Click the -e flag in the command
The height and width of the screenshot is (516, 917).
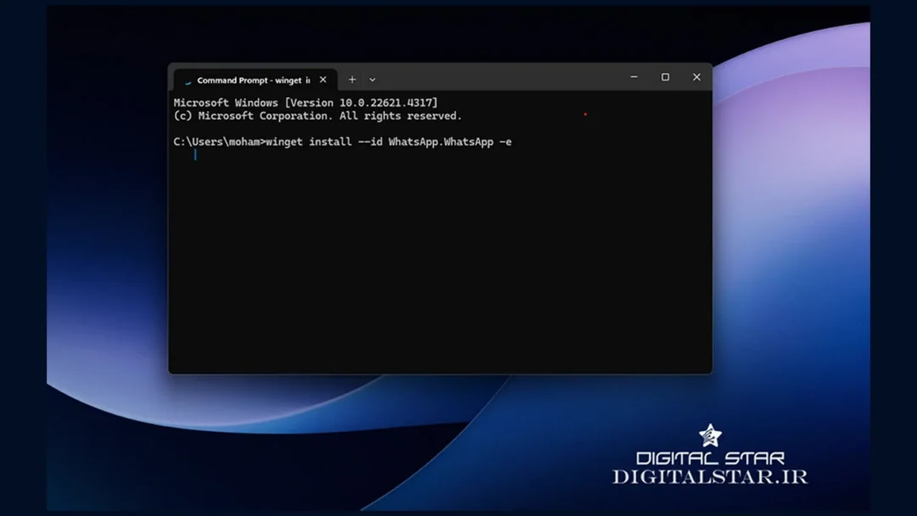coord(506,142)
